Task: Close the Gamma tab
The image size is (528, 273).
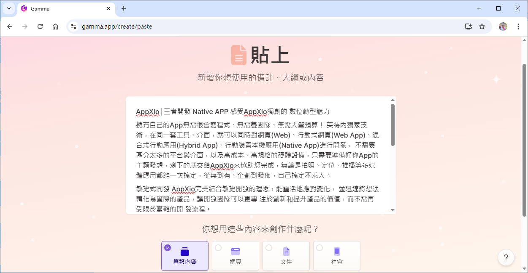Action: click(x=108, y=8)
